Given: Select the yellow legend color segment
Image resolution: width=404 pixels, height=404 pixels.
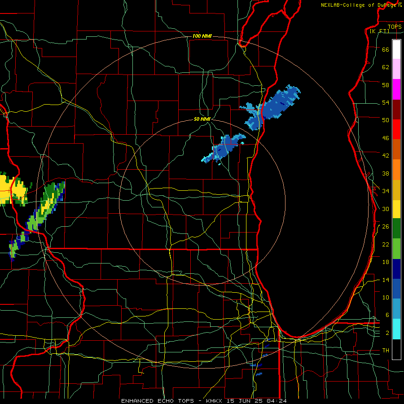Looking at the screenshot, I should 396,209.
